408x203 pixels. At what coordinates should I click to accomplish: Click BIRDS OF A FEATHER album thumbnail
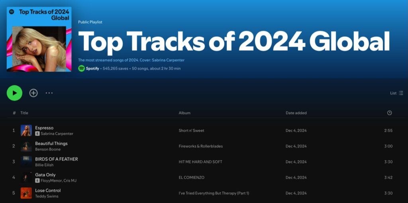[x=26, y=162]
